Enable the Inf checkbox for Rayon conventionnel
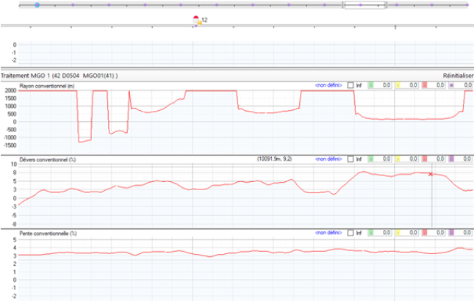The width and height of the screenshot is (474, 301). pyautogui.click(x=351, y=86)
